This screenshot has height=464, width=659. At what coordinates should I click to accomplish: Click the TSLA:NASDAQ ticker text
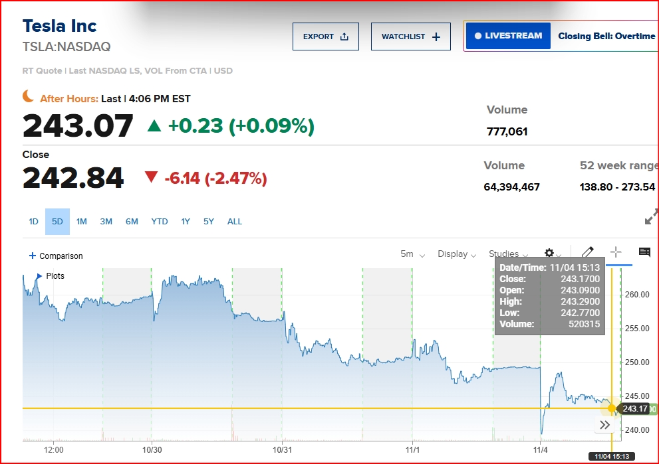pos(66,46)
